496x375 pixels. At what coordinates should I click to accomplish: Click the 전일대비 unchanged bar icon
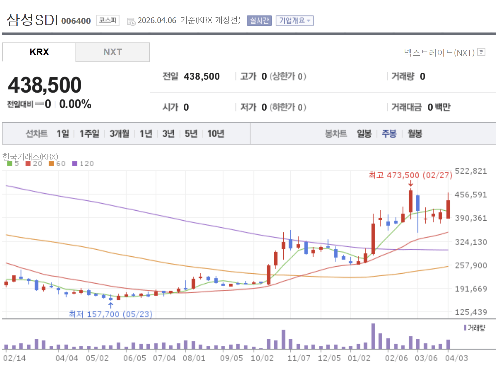coord(39,104)
